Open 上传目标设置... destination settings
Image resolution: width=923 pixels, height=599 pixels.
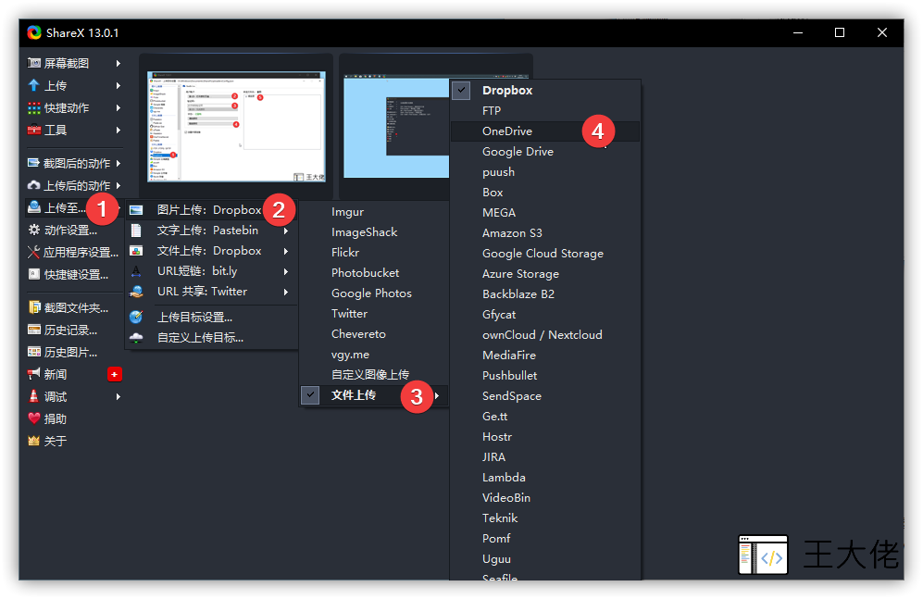[211, 318]
